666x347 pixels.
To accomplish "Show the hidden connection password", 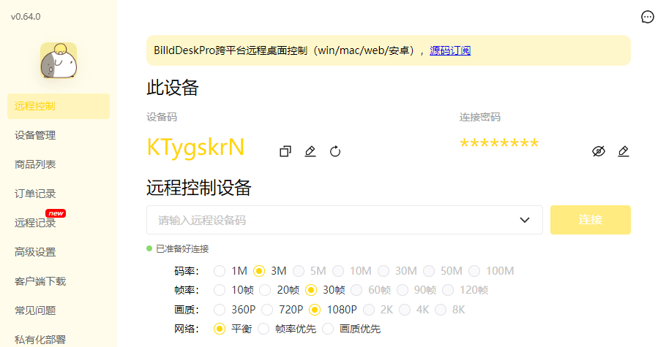I will 599,151.
